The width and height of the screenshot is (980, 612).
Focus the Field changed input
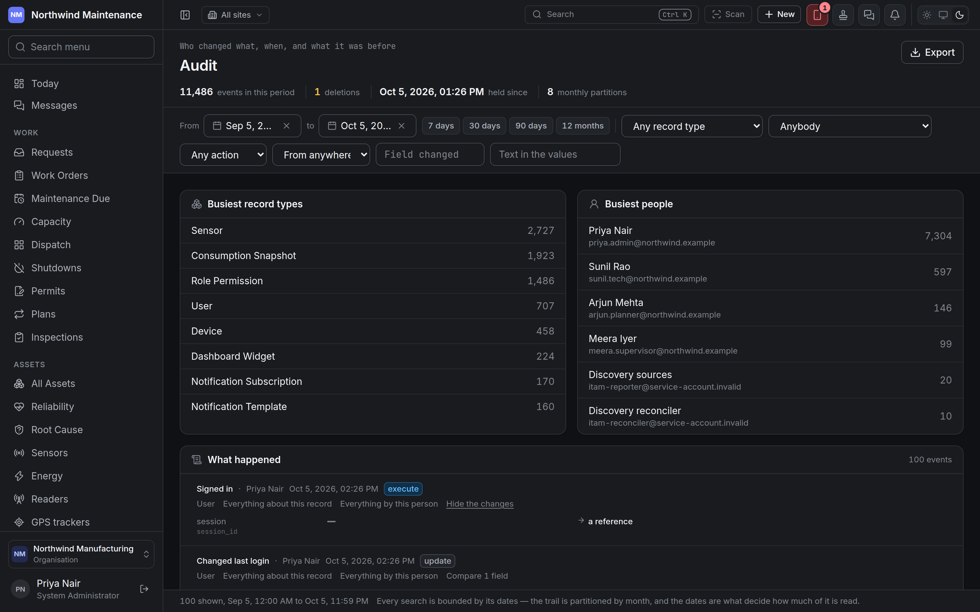430,154
